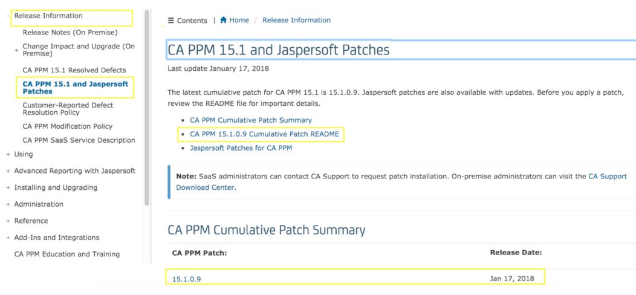Open CA PPM 15.1 Resolved Defects
The image size is (636, 295).
coord(74,70)
